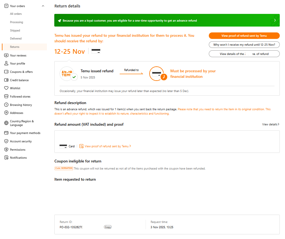Open Account security settings
The image size is (285, 239).
(21, 141)
